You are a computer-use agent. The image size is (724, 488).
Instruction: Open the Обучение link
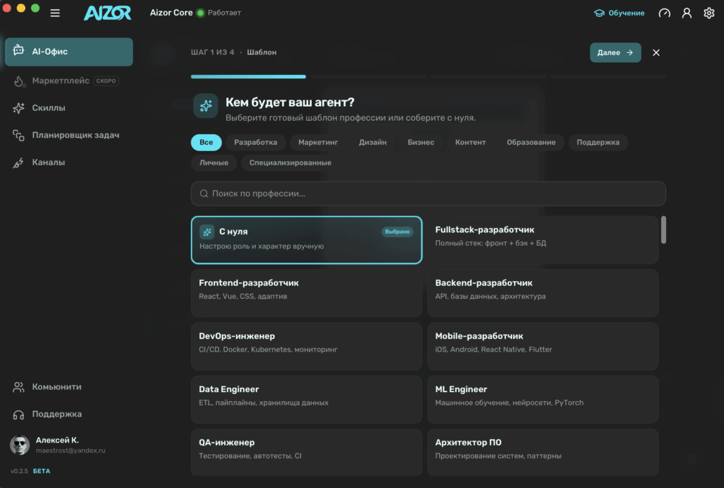[619, 13]
